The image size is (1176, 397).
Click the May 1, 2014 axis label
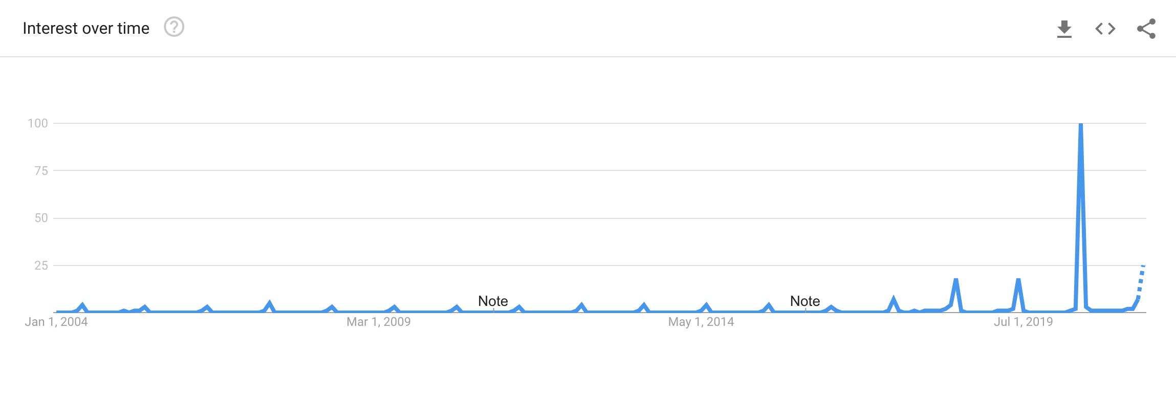[x=701, y=322]
